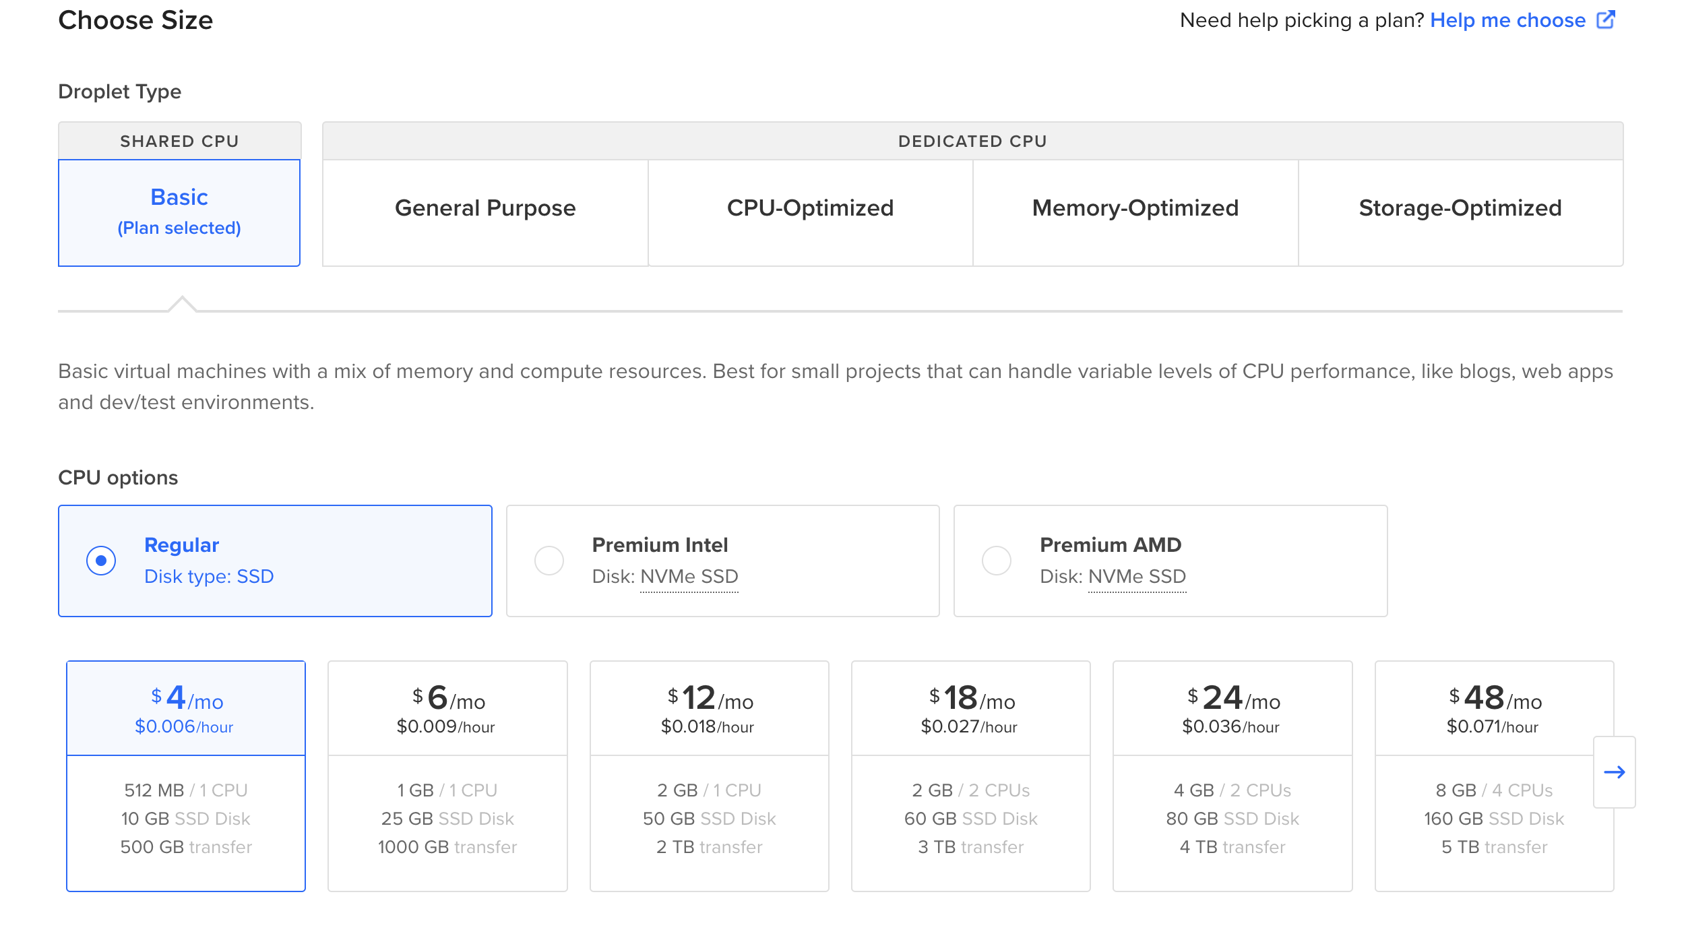Screen dimensions: 1686x942
Task: Select the $48/mo plan card
Action: 1495,776
